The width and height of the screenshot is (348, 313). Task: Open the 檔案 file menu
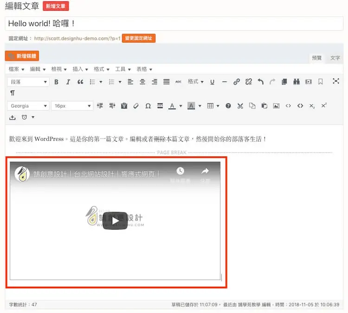[16, 69]
